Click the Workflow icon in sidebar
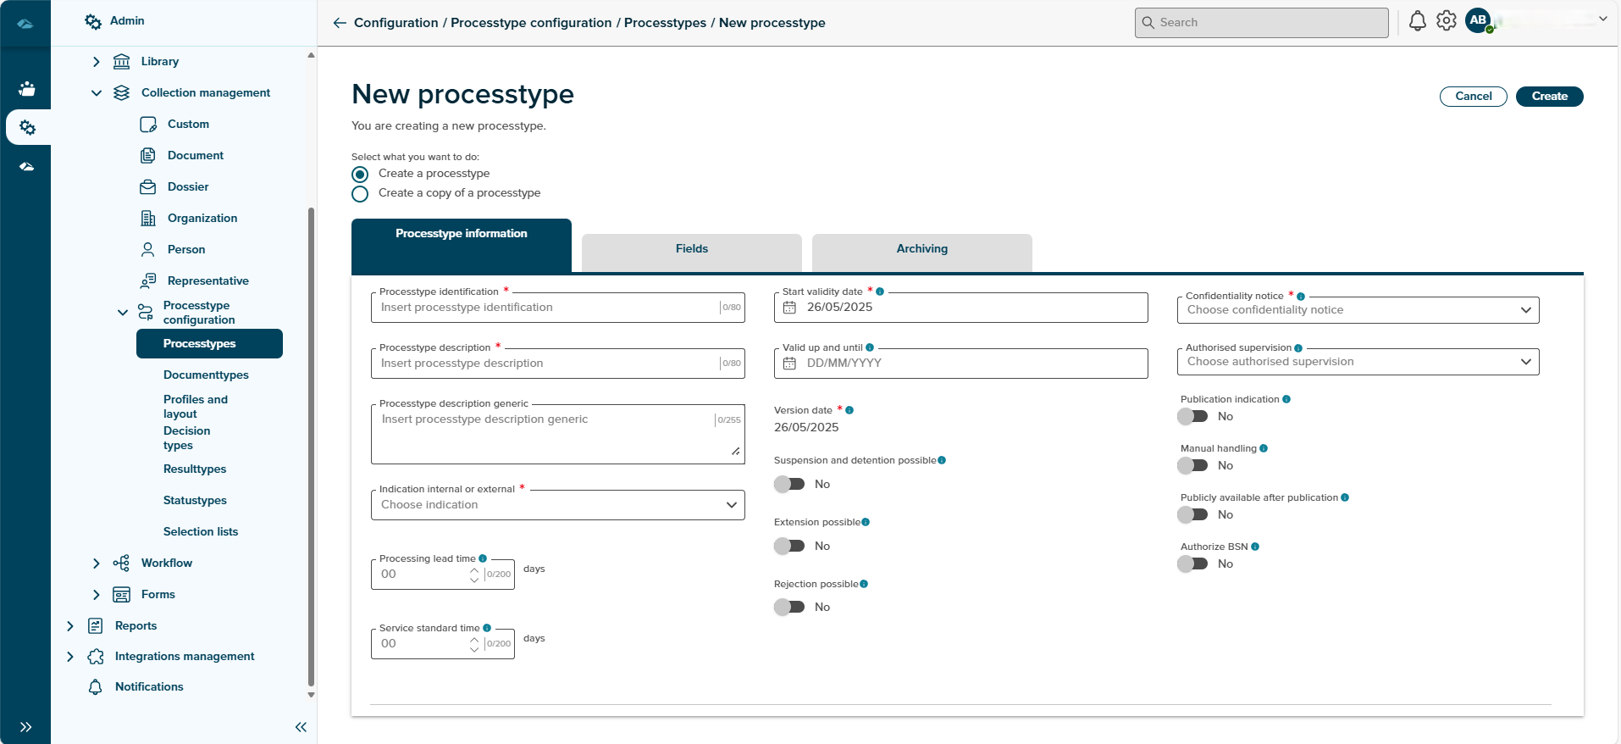Viewport: 1621px width, 744px height. (x=122, y=563)
